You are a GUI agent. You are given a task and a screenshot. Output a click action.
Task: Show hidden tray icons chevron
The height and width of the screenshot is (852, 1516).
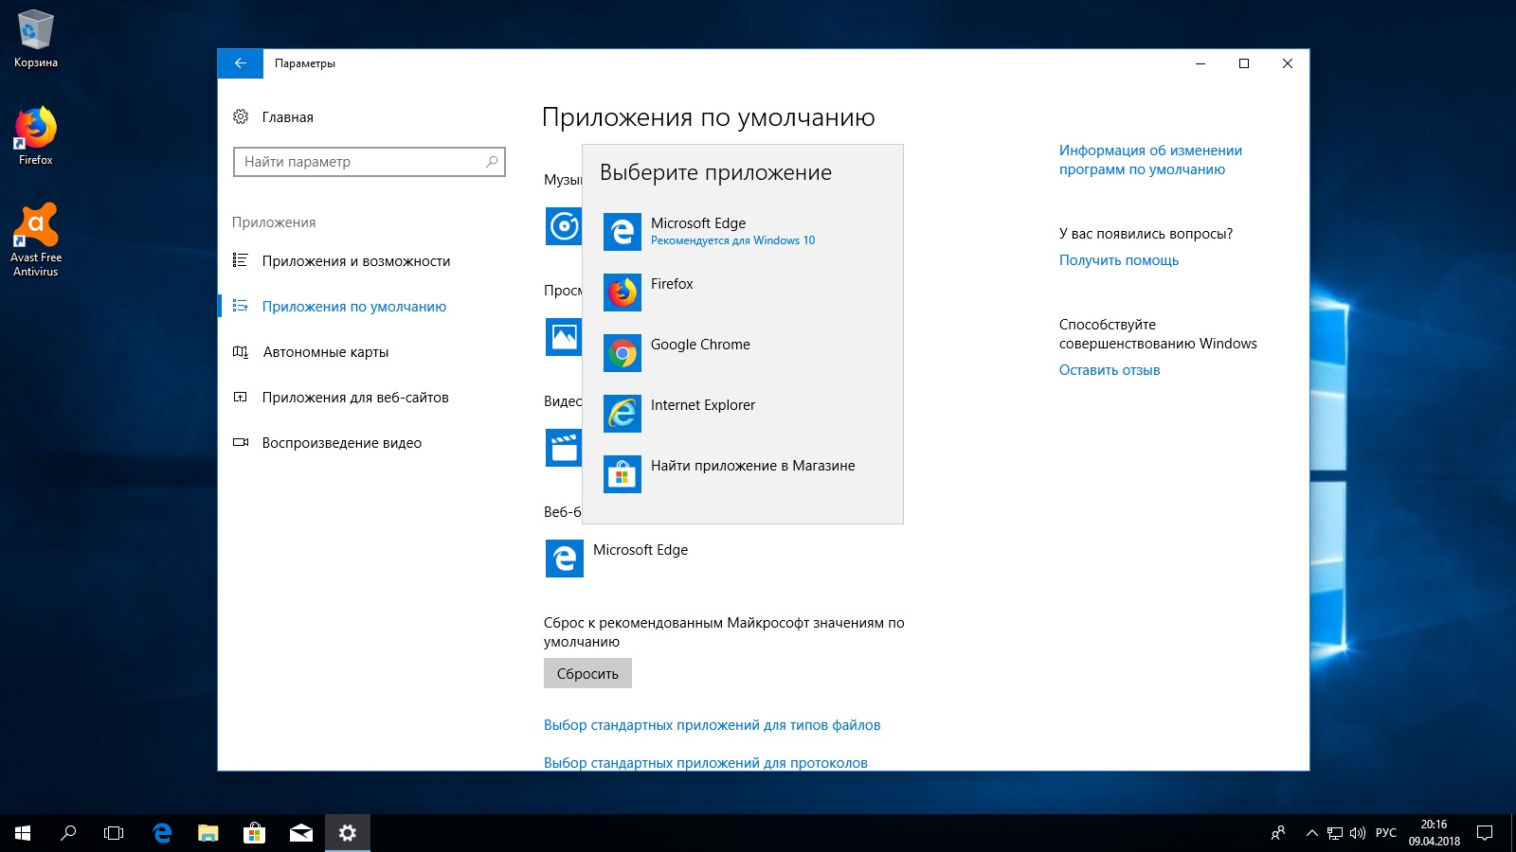click(1311, 833)
